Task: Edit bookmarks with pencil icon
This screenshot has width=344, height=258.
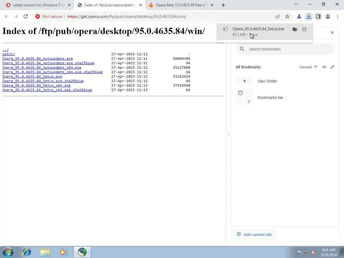Action: (332, 67)
